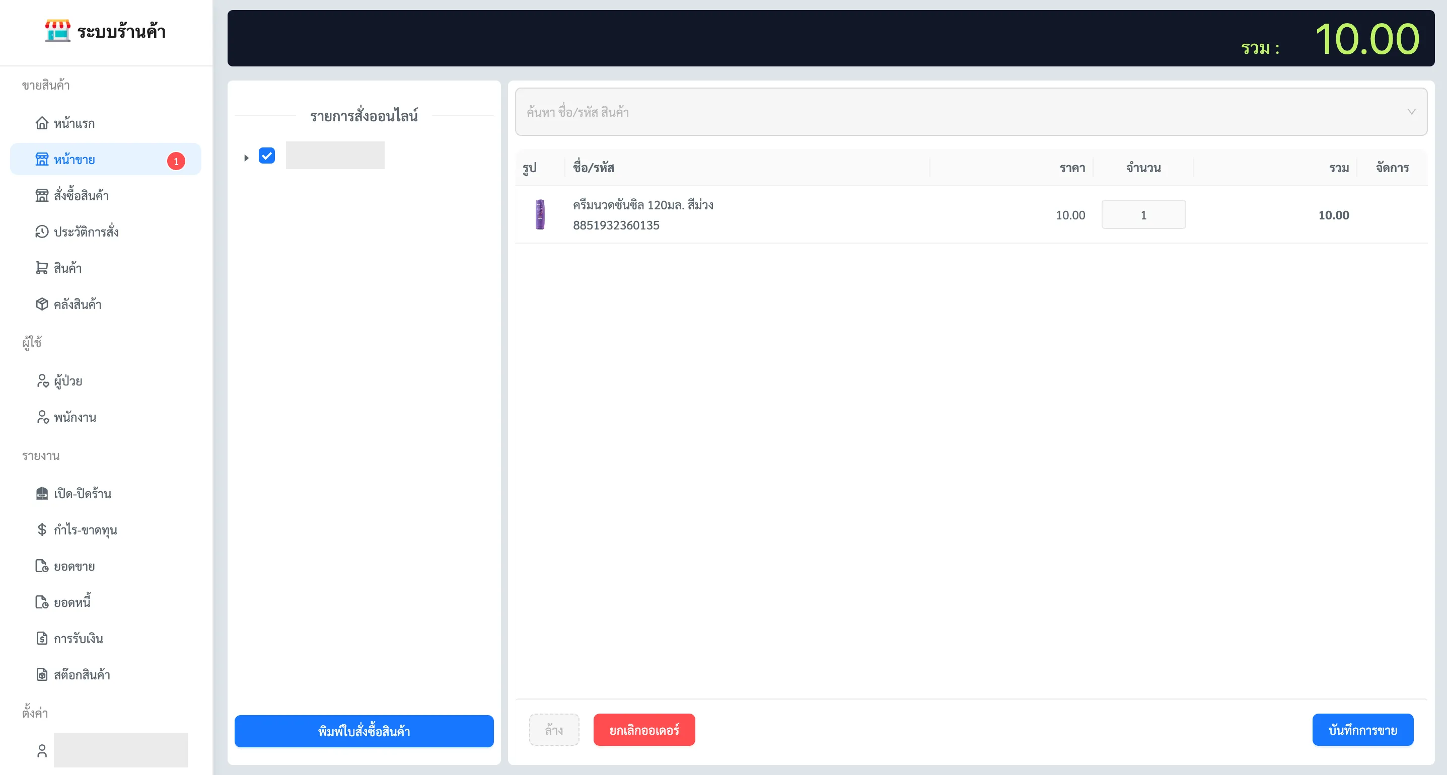1447x775 pixels.
Task: Click the home icon next to หน้าแรก
Action: click(x=42, y=123)
